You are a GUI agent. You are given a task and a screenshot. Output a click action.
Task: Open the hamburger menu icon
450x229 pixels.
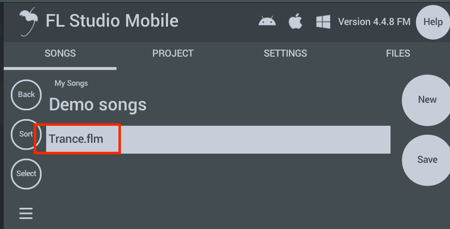coord(26,213)
